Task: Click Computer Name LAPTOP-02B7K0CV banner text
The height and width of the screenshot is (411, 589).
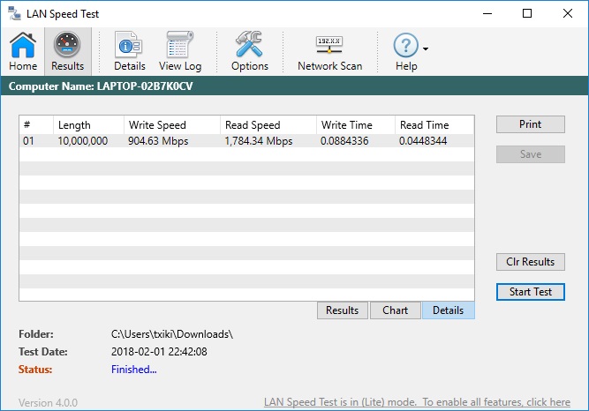Action: pyautogui.click(x=101, y=86)
